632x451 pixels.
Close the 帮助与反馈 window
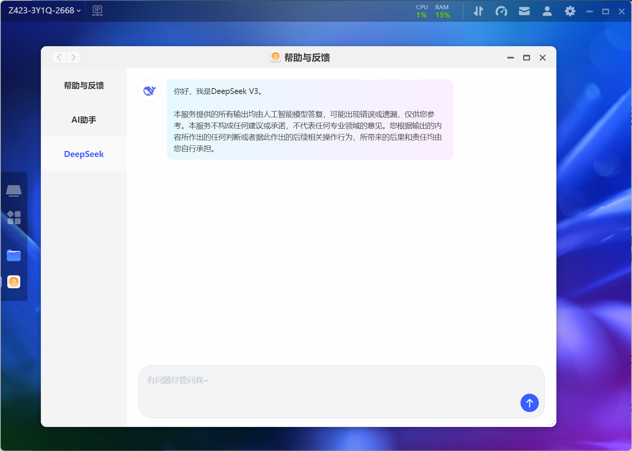[543, 58]
